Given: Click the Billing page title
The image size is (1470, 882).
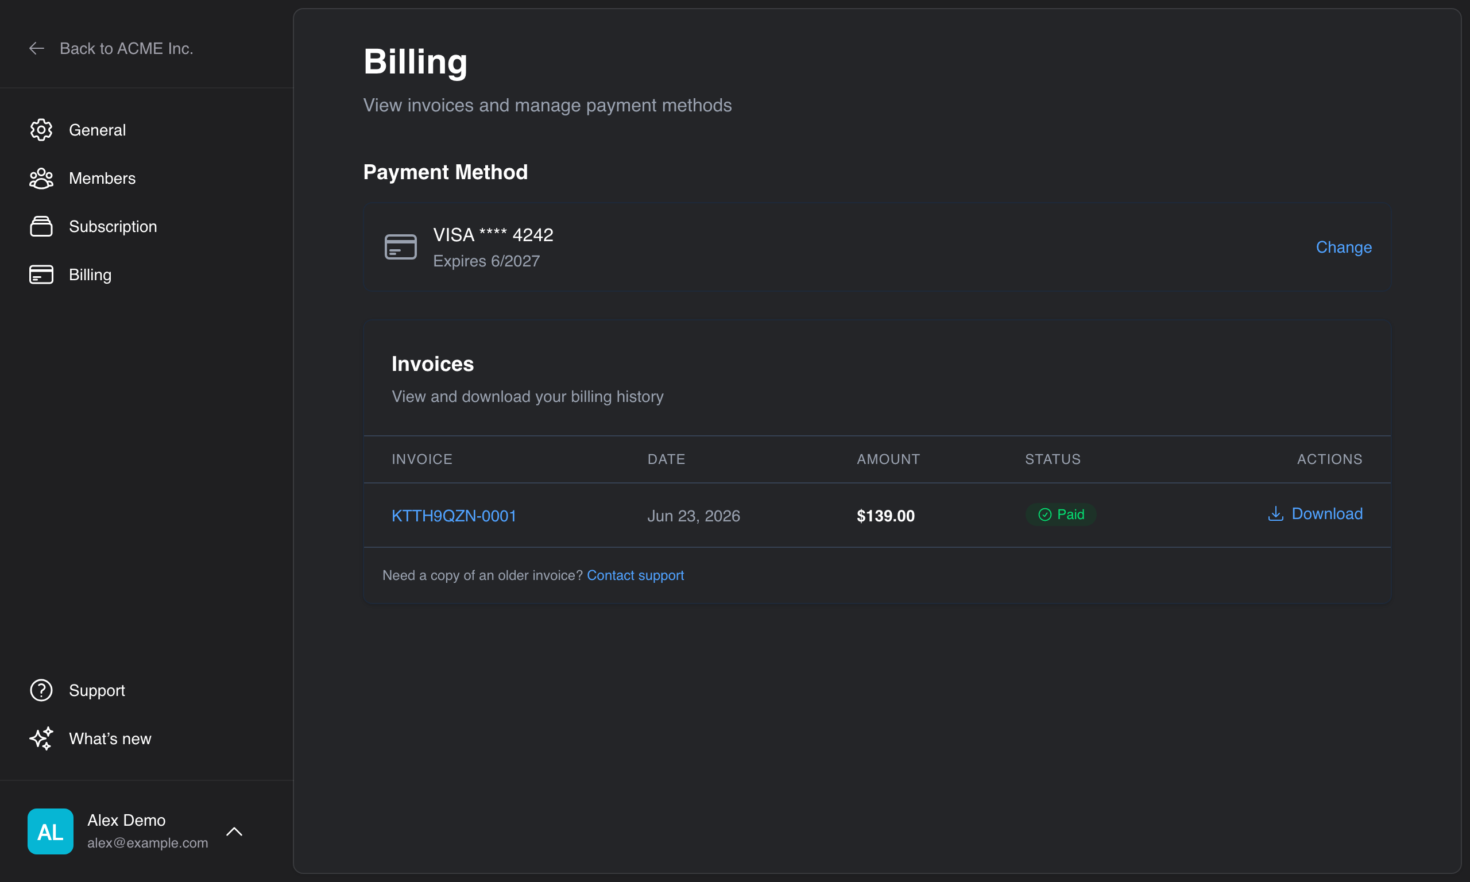Looking at the screenshot, I should (415, 61).
